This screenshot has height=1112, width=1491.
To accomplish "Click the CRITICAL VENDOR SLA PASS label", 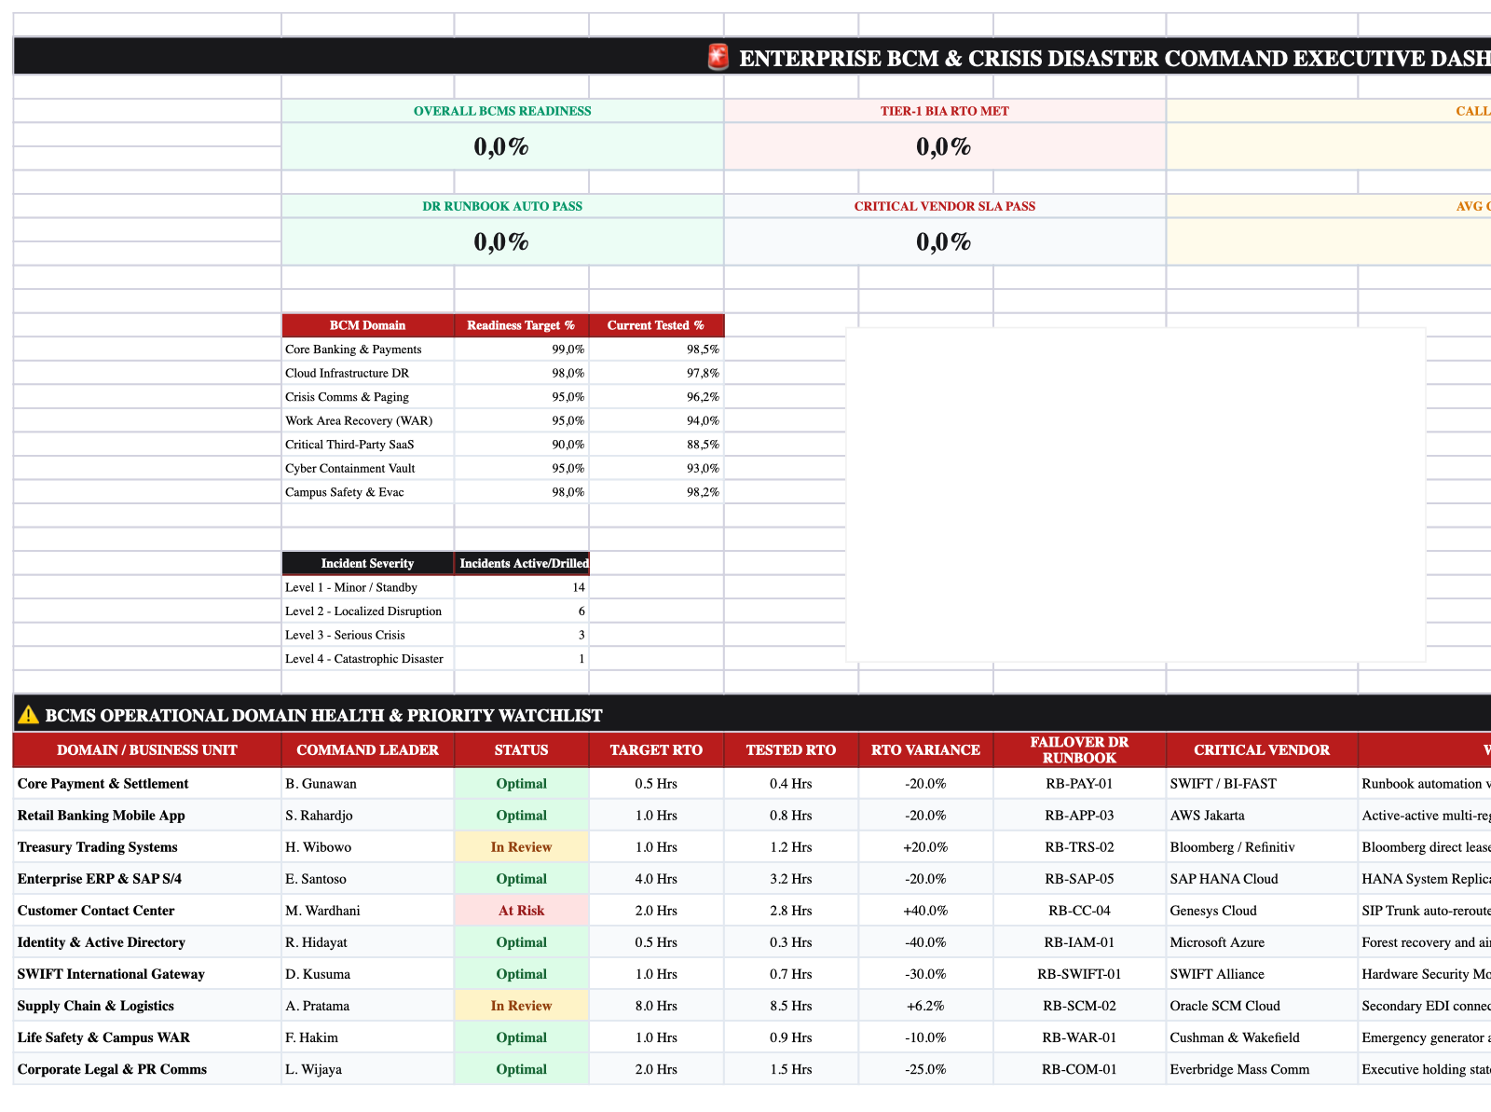I will (944, 206).
